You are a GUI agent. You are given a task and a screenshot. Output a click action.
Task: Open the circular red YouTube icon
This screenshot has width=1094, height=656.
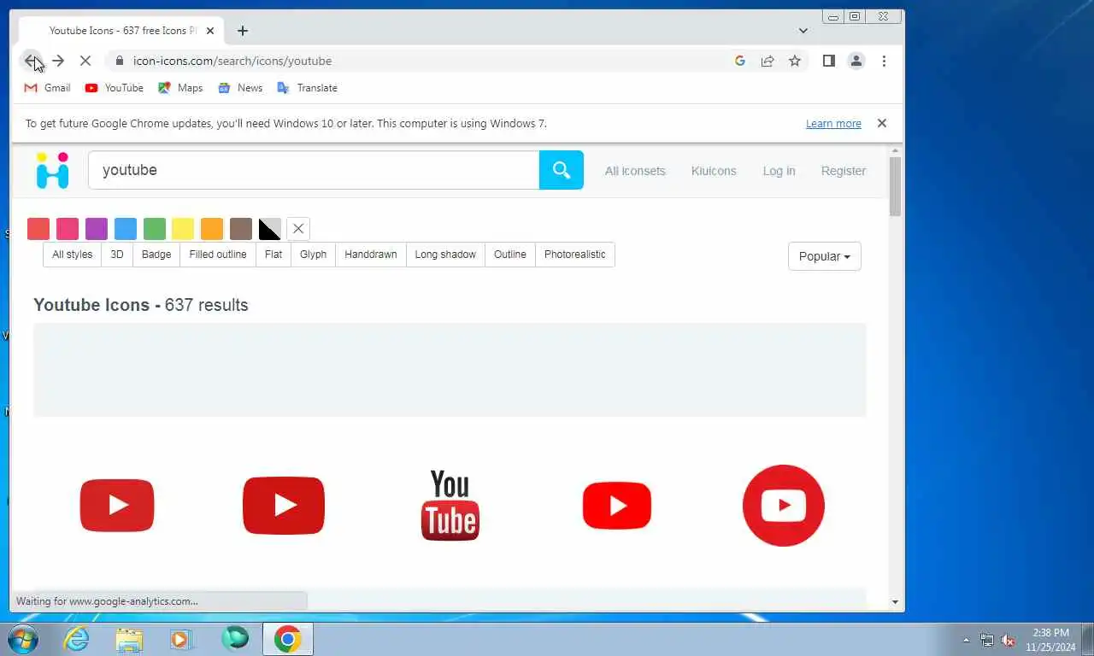point(784,506)
